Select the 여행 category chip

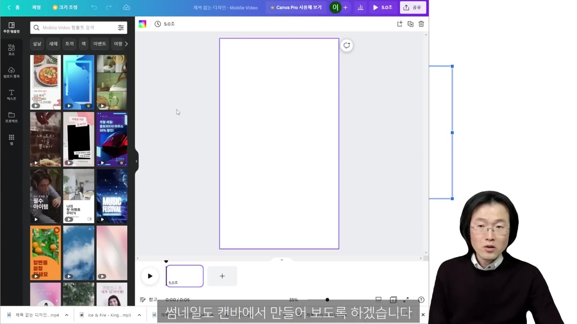(x=118, y=44)
